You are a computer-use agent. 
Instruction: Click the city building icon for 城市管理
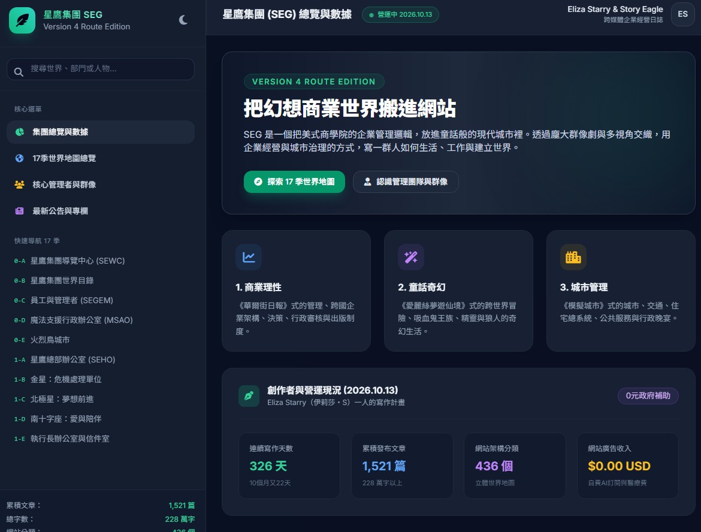573,257
